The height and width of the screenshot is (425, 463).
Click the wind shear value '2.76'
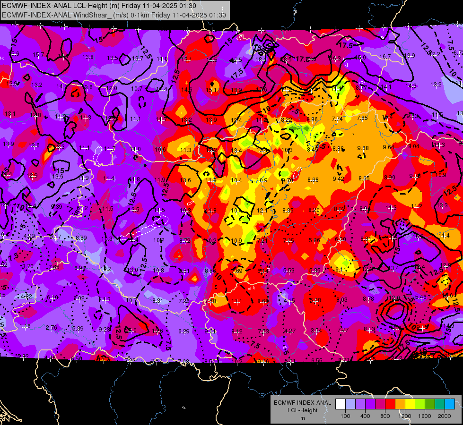pos(52,327)
